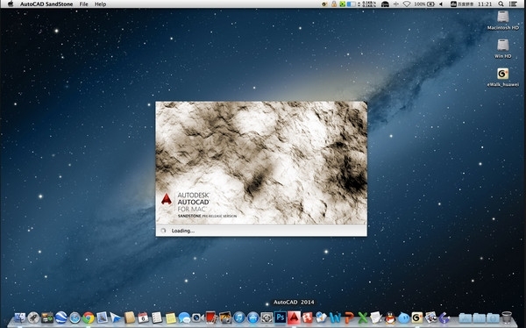Click the AutoCAD 2014 icon in the Dock
Viewport: 526px width, 328px height.
point(294,317)
